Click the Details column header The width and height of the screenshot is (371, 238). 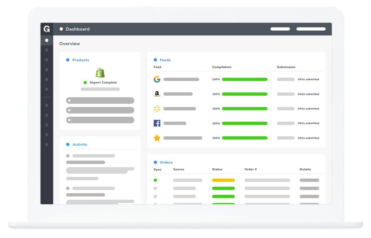tap(305, 169)
